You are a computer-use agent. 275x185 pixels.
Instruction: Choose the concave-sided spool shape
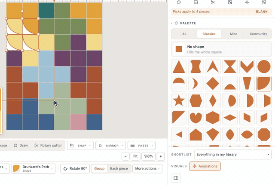click(196, 67)
